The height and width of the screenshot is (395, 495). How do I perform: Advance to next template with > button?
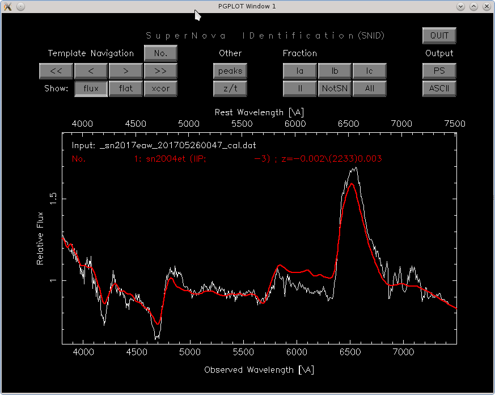[x=125, y=71]
